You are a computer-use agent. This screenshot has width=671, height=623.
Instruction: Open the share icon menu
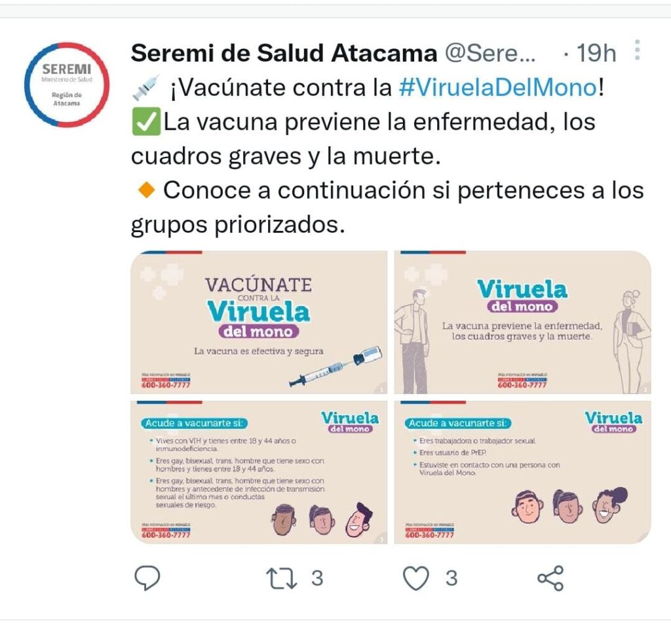pyautogui.click(x=550, y=578)
